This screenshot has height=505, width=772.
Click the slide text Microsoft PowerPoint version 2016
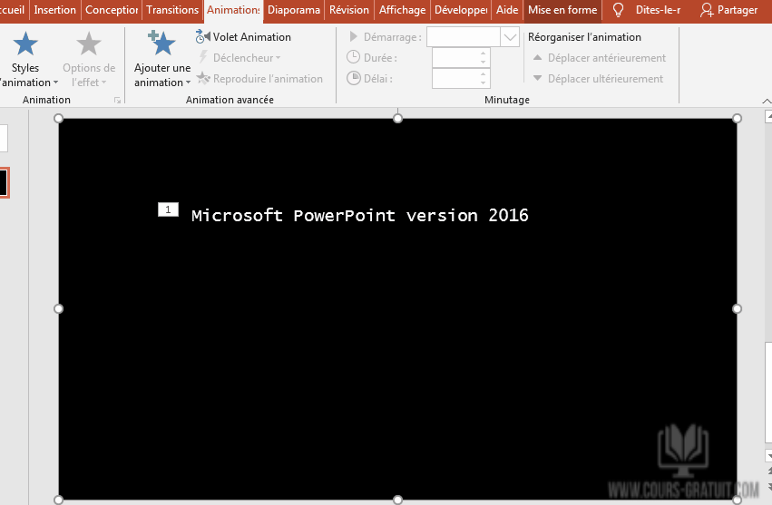coord(360,215)
